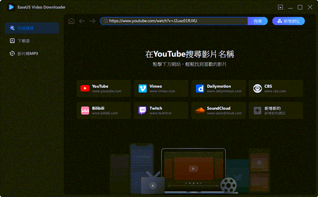Viewport: 318px width, 197px height.
Task: Navigate back with the left arrow
Action: (x=82, y=21)
